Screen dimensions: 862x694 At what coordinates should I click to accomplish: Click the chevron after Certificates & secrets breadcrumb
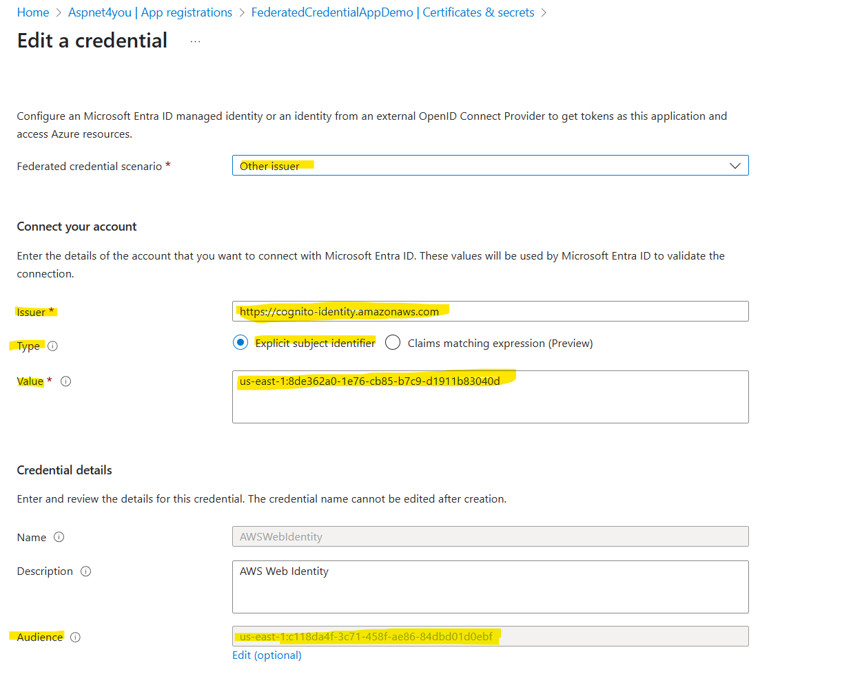544,13
